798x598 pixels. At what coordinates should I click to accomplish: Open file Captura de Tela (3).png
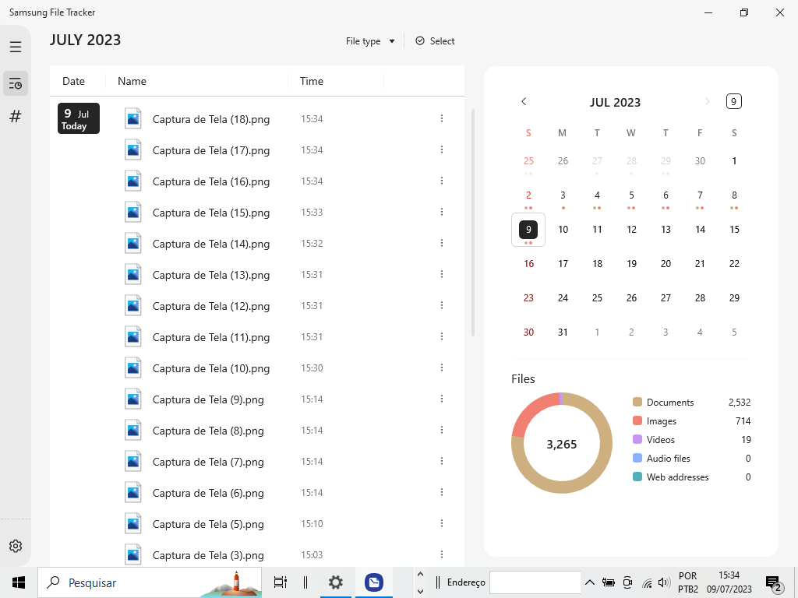pos(208,555)
